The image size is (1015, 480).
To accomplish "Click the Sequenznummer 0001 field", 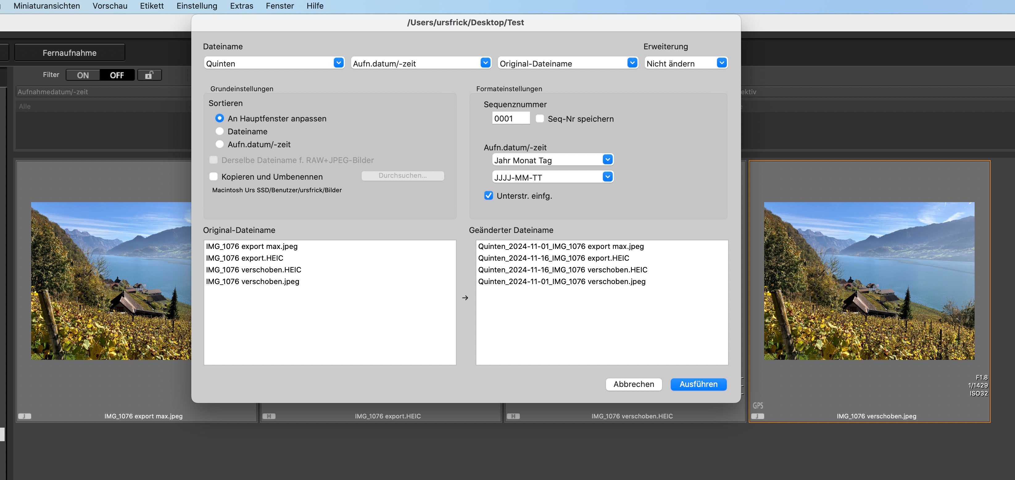I will 511,118.
